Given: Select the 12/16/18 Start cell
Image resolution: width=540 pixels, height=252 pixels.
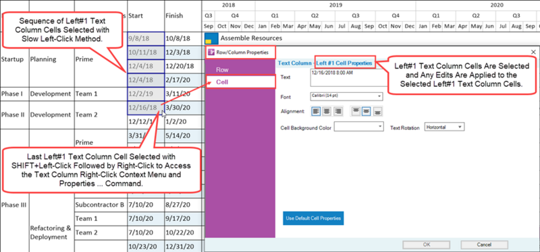Looking at the screenshot, I should point(146,108).
